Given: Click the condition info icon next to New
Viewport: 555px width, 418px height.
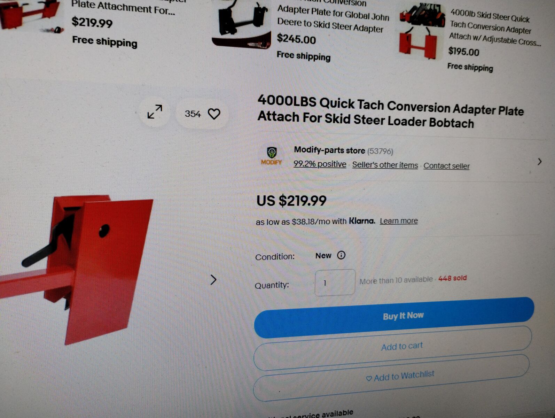Looking at the screenshot, I should pos(341,255).
